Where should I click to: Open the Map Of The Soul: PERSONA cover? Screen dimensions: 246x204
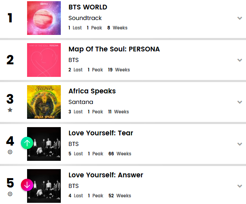coord(44,60)
